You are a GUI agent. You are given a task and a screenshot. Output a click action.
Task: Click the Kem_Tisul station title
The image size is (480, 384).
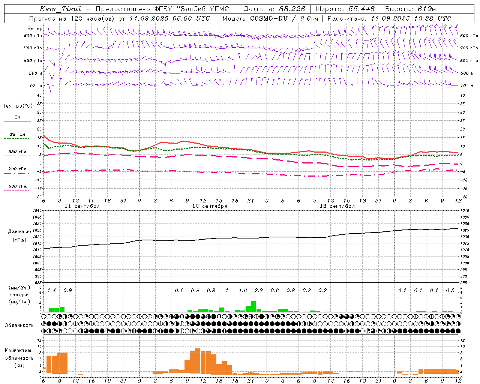[x=60, y=9]
